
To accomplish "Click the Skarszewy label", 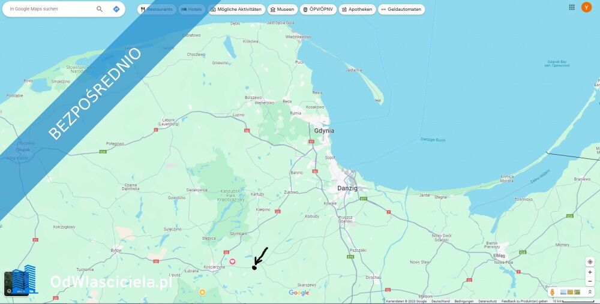I will click(x=307, y=285).
